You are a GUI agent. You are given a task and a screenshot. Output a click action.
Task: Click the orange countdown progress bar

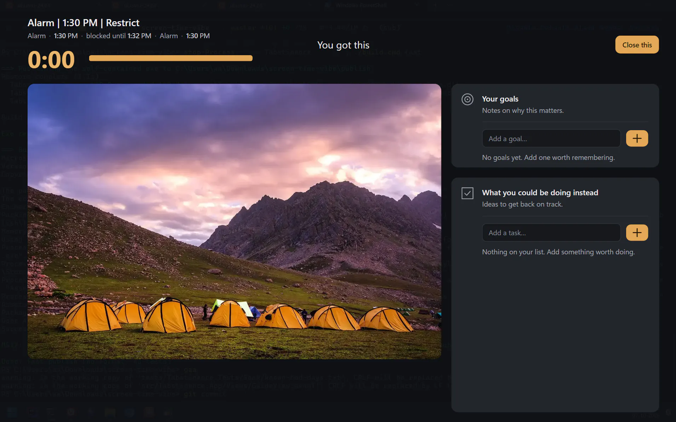tap(171, 58)
